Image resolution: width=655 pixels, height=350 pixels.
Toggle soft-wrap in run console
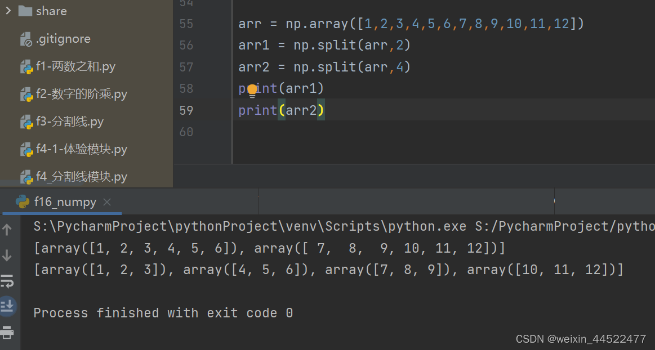click(x=7, y=281)
